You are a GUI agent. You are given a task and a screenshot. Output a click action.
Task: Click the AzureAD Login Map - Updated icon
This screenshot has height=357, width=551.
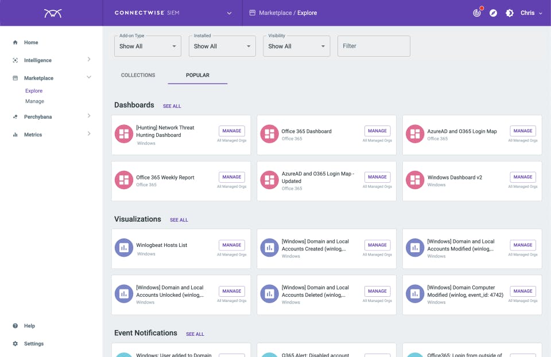(x=270, y=180)
